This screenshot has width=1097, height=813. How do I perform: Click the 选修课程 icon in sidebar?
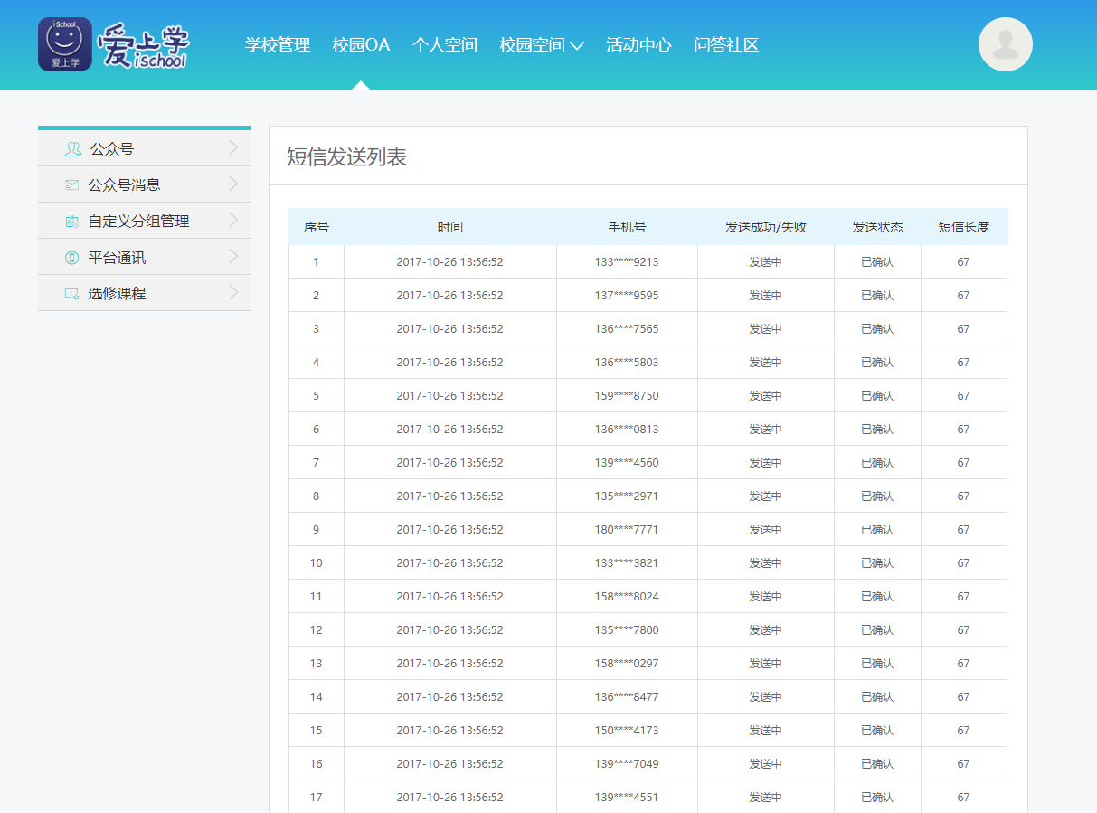pos(72,294)
